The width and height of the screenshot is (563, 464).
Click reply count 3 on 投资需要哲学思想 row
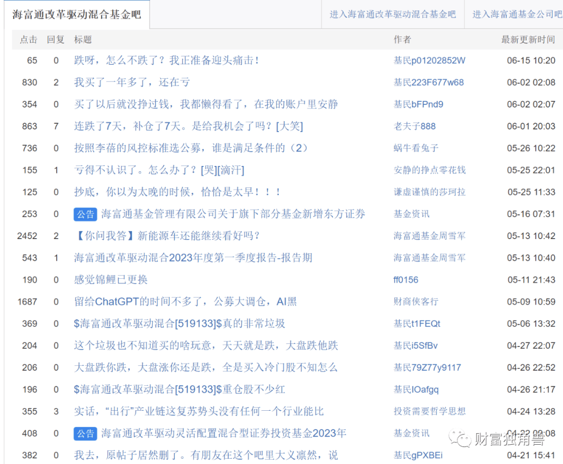56,411
